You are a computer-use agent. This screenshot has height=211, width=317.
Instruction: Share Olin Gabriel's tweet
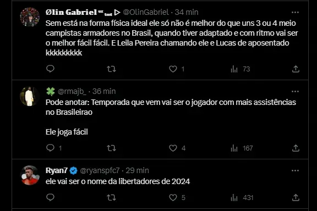tap(296, 69)
